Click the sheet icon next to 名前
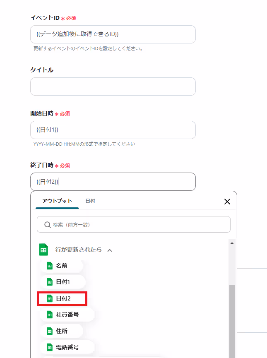The height and width of the screenshot is (358, 267). [x=50, y=266]
